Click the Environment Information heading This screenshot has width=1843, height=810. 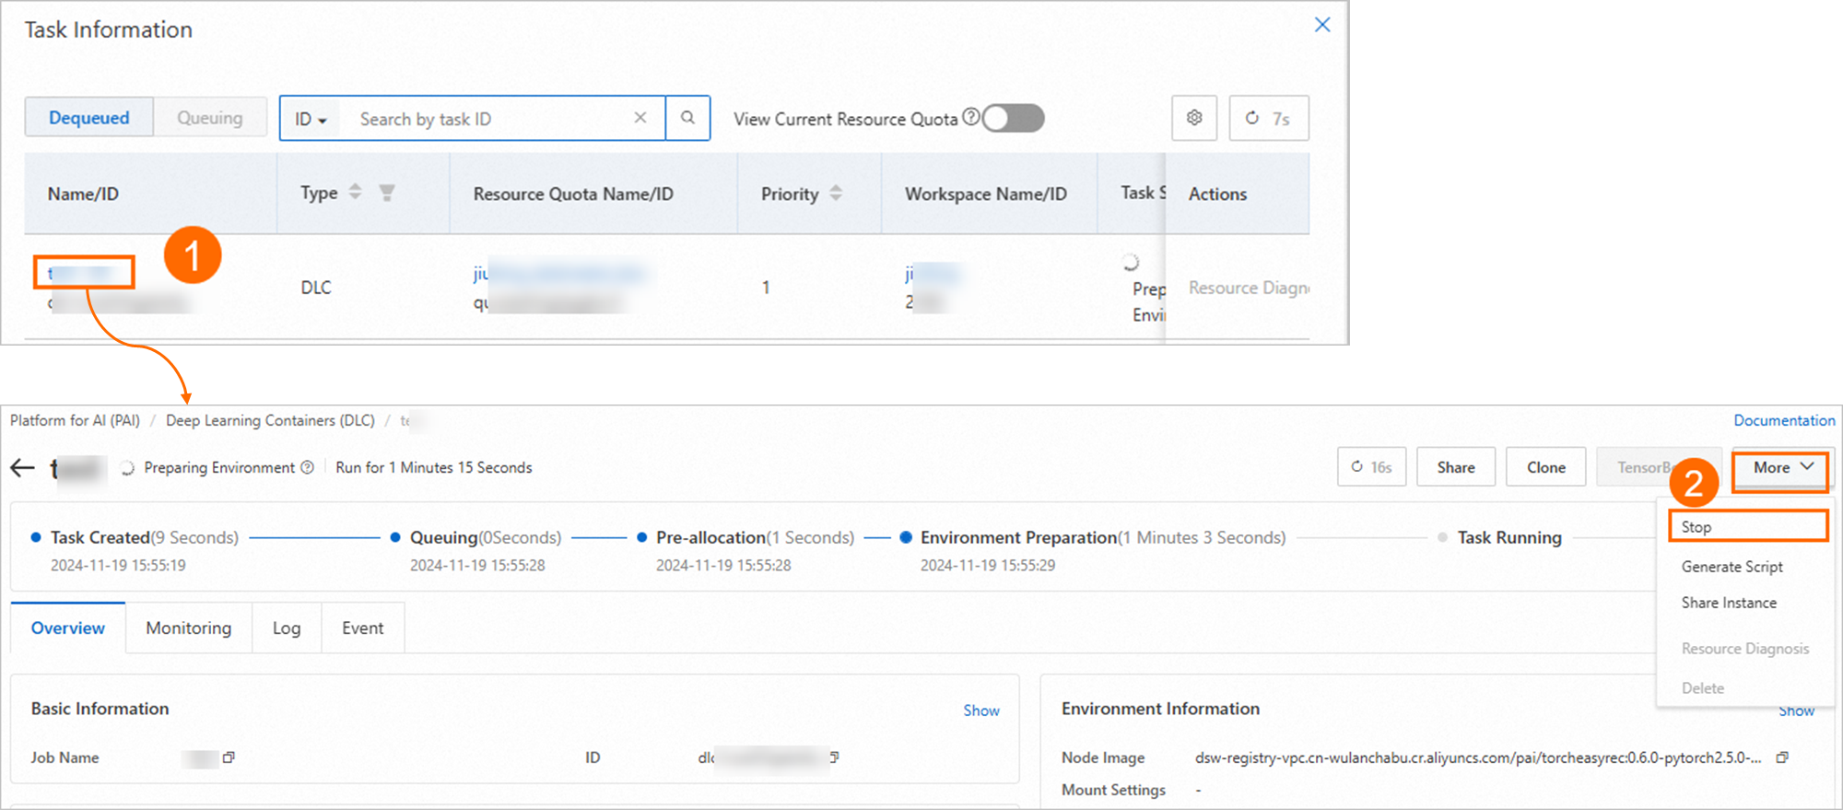point(1160,709)
